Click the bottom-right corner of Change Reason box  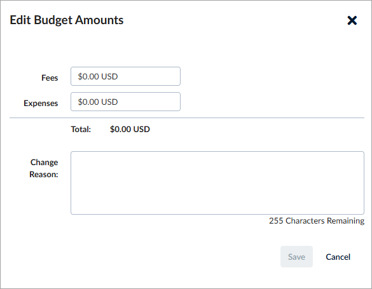[x=362, y=213]
